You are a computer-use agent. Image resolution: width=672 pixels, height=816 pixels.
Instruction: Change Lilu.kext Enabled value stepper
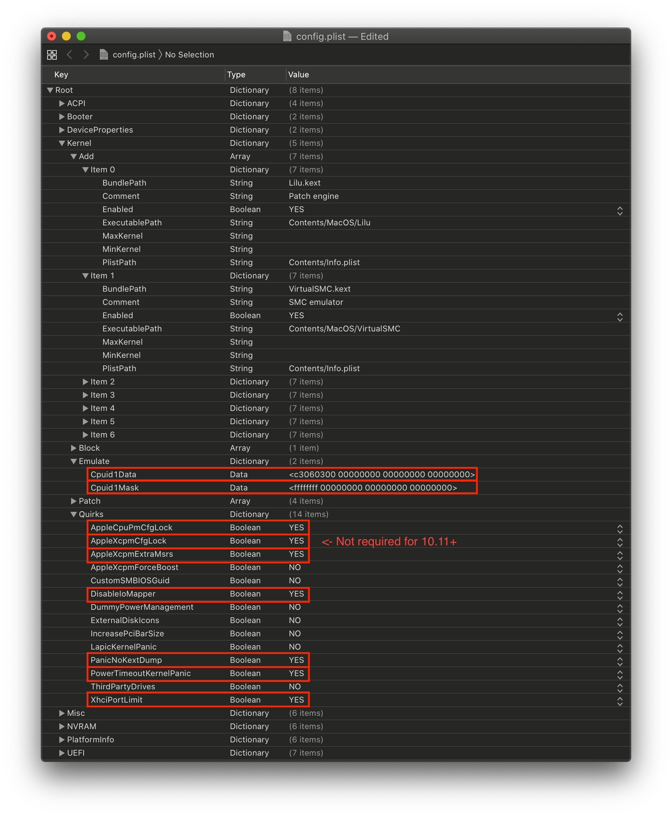(619, 211)
